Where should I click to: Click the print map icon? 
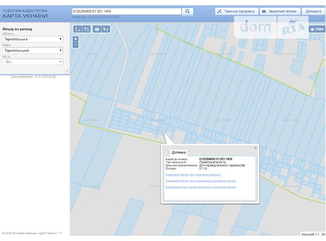click(97, 29)
